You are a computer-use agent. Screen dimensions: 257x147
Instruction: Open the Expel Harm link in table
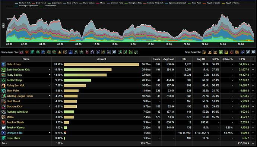click(13, 138)
